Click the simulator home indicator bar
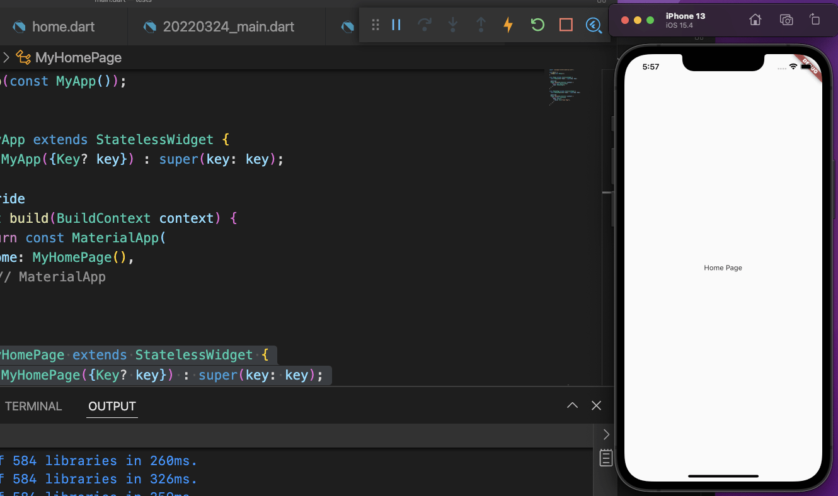The height and width of the screenshot is (496, 838). (723, 476)
